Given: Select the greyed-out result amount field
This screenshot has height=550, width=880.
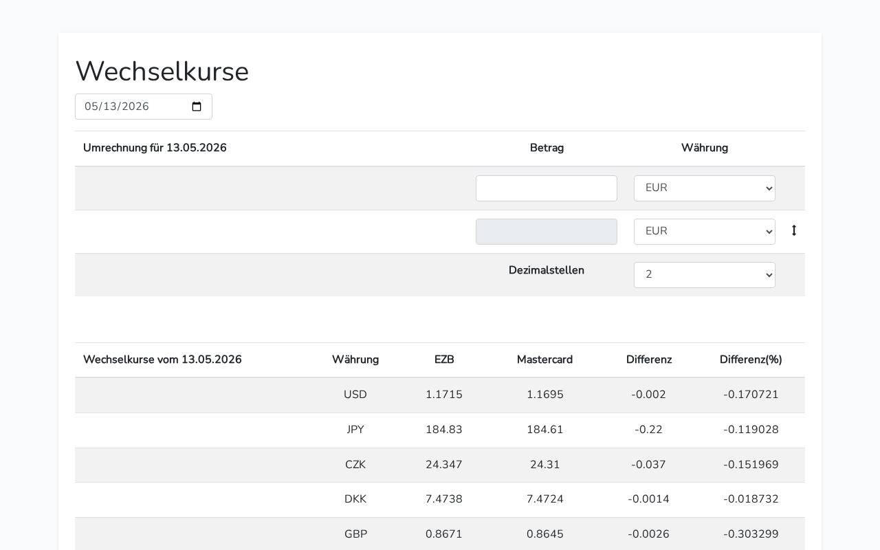Looking at the screenshot, I should (547, 232).
